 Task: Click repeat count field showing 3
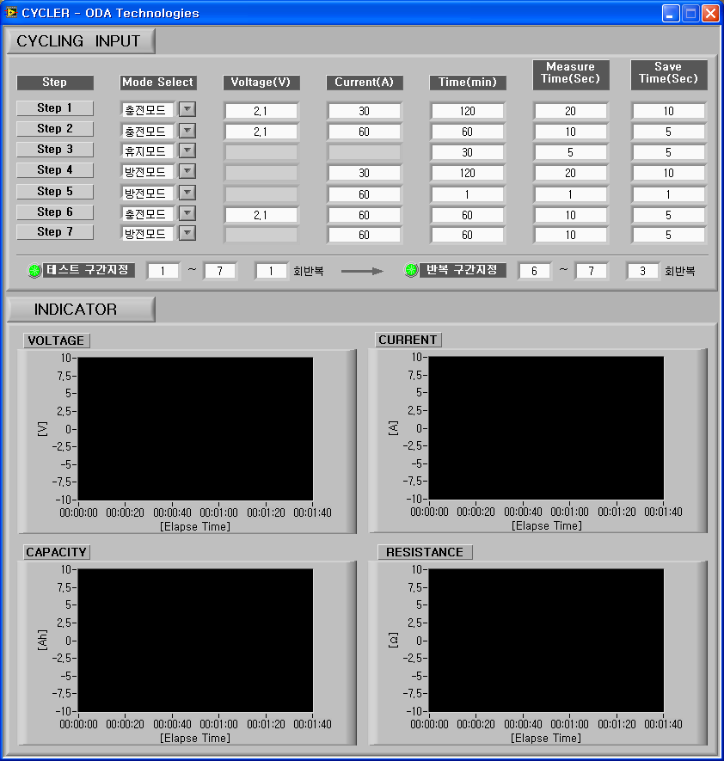pos(643,271)
